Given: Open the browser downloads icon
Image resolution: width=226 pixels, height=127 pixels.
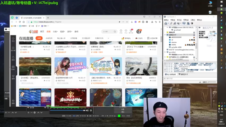Looking at the screenshot, I should tap(152, 22).
